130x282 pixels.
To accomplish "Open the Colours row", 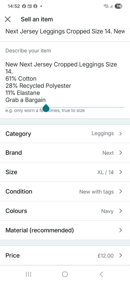I will pos(65,211).
